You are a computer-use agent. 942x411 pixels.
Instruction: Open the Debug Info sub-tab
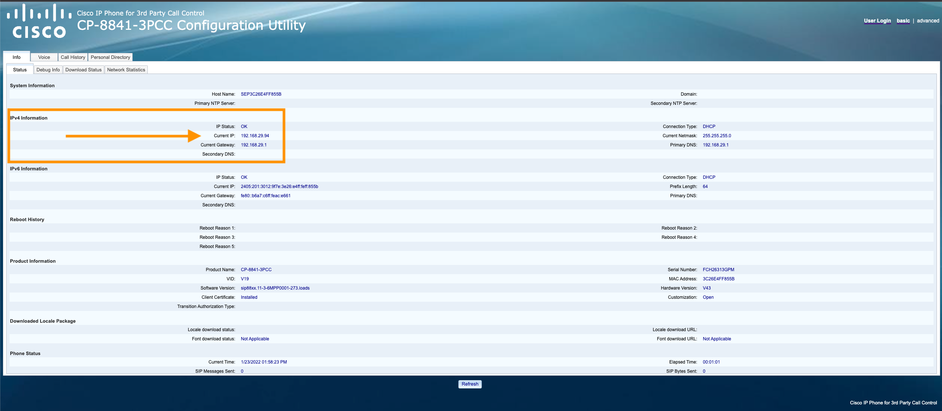[48, 70]
